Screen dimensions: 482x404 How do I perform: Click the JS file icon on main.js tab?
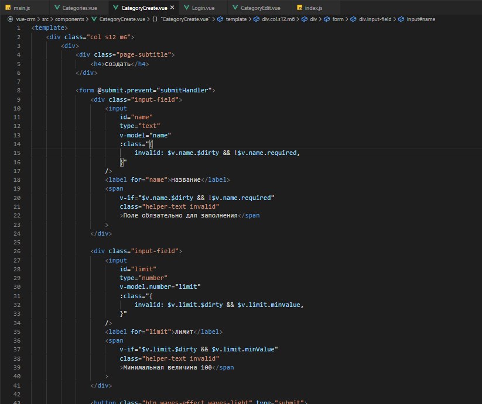click(x=8, y=8)
